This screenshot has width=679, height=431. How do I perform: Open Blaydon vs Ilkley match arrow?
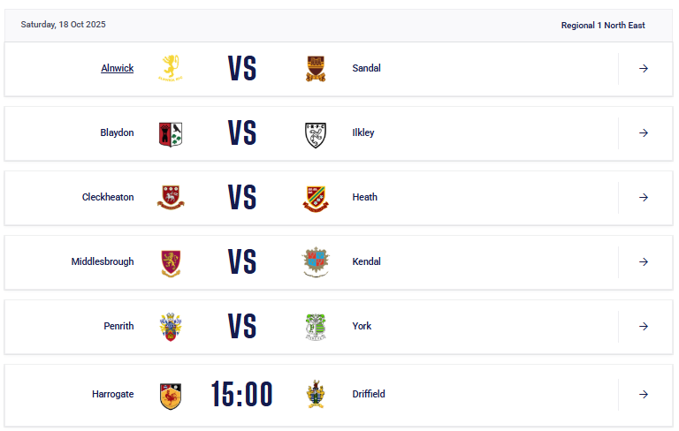click(x=644, y=132)
